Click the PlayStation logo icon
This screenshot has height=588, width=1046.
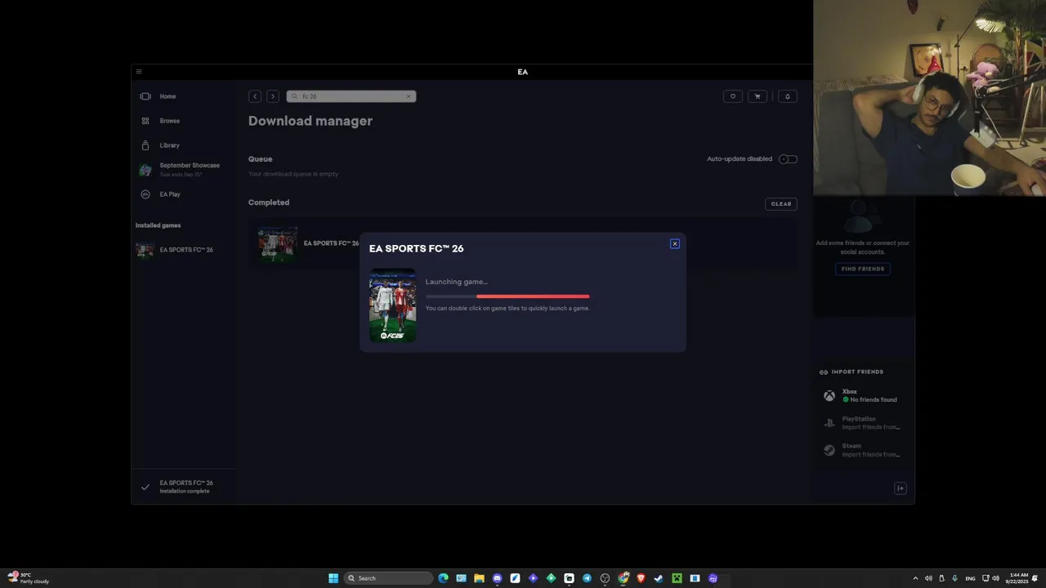pyautogui.click(x=829, y=423)
